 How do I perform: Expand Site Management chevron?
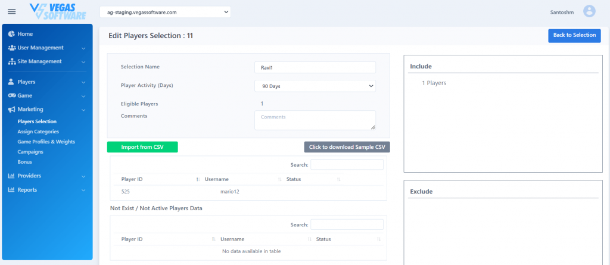83,62
